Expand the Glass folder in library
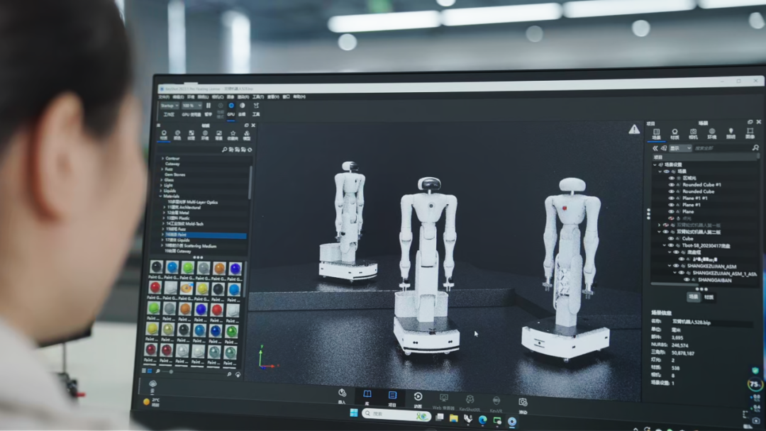This screenshot has width=766, height=431. tap(162, 180)
